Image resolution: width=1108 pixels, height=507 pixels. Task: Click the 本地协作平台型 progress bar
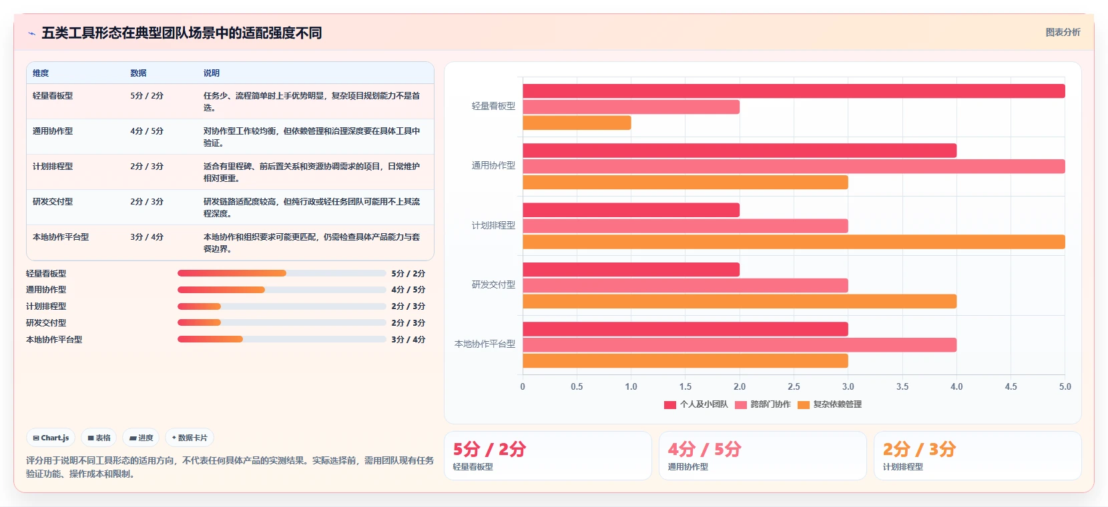pyautogui.click(x=282, y=339)
